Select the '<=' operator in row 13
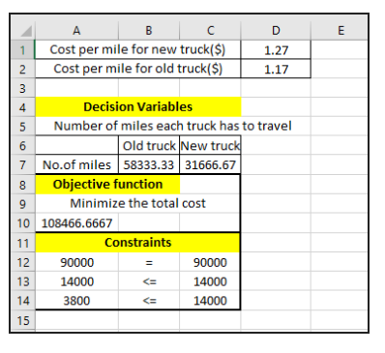 pos(149,281)
